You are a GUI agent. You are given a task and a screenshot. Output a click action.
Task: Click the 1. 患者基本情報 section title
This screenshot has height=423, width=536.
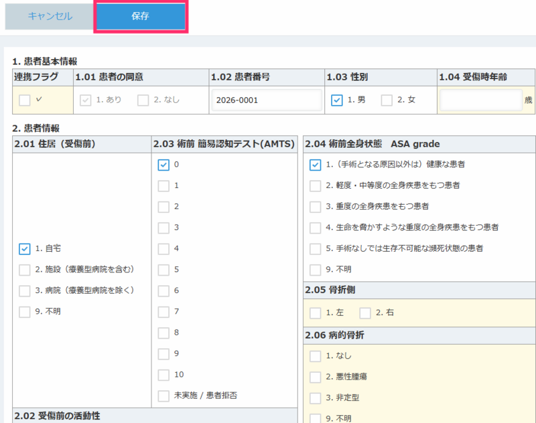(x=45, y=62)
